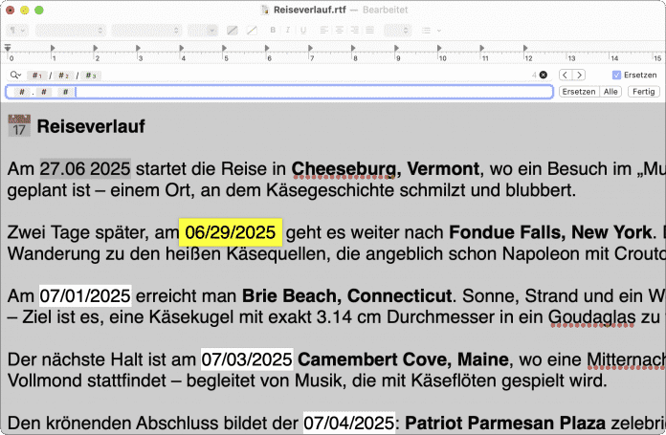666x435 pixels.
Task: Click the date 07/04/2025
Action: click(349, 423)
